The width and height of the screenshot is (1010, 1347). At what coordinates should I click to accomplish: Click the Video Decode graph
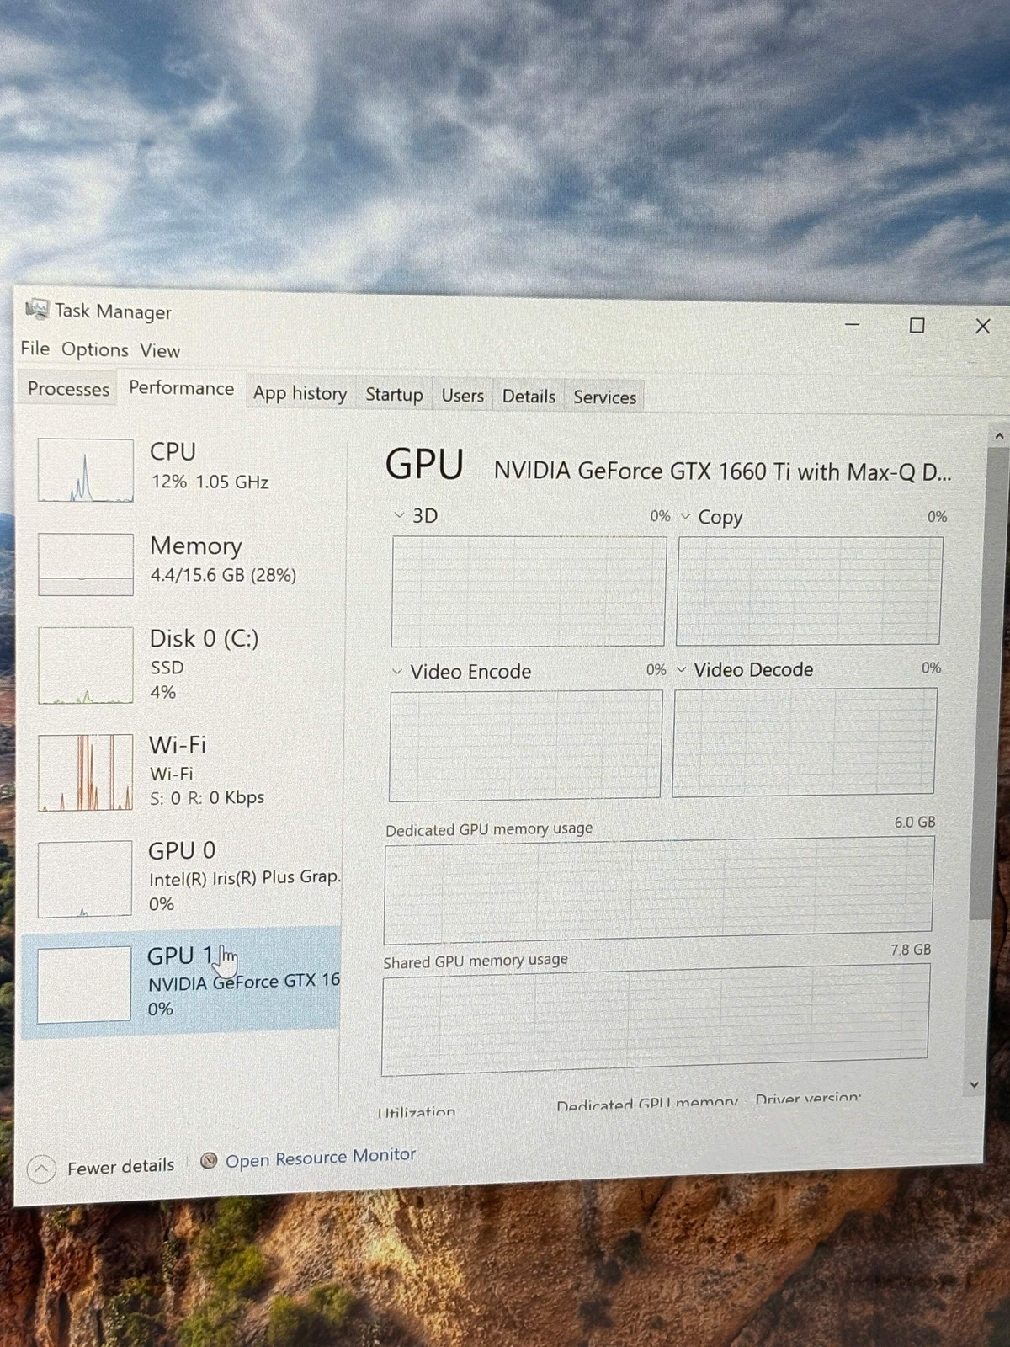click(x=805, y=742)
